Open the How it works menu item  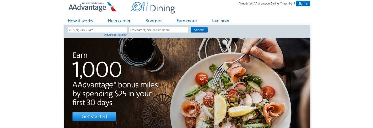click(80, 21)
